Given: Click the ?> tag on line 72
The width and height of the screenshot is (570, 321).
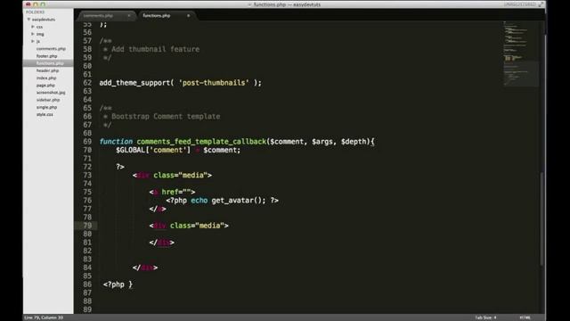Looking at the screenshot, I should pos(120,167).
